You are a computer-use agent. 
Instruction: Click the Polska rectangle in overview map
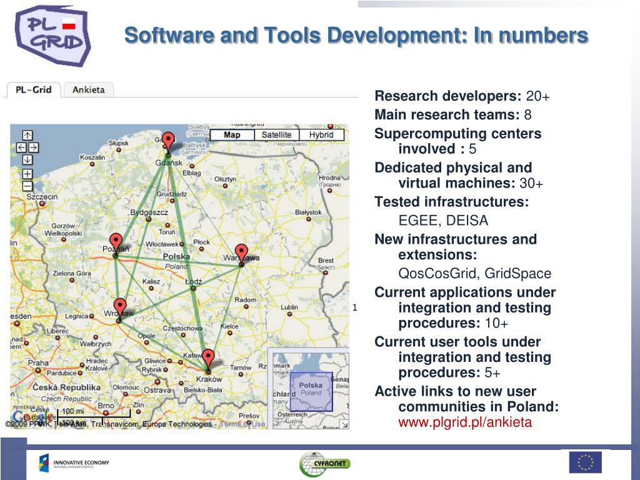(311, 392)
